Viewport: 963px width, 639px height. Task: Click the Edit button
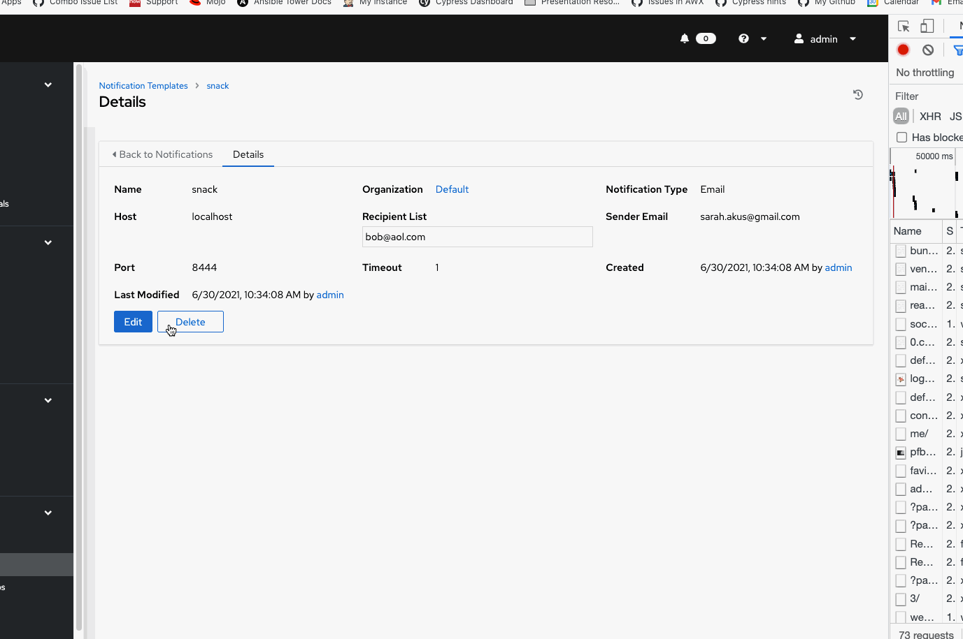coord(133,322)
